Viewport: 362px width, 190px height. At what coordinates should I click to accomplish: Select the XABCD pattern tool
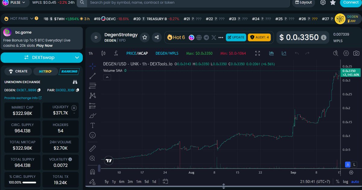coord(93,95)
